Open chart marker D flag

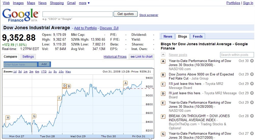click(64, 86)
